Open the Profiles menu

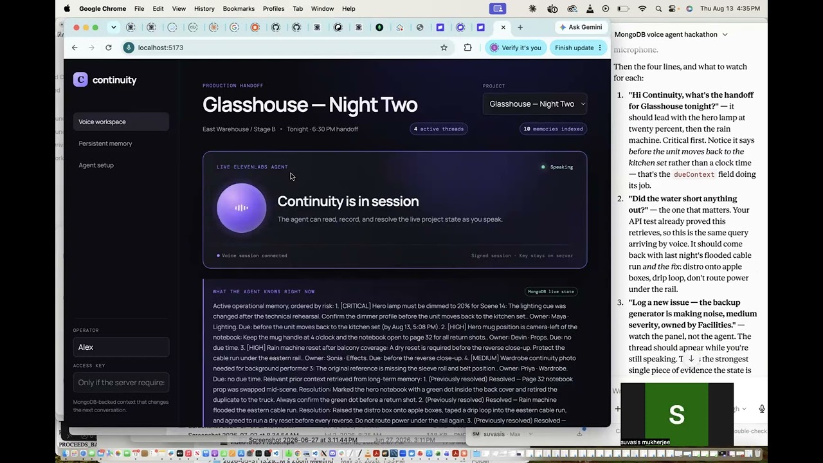[274, 8]
